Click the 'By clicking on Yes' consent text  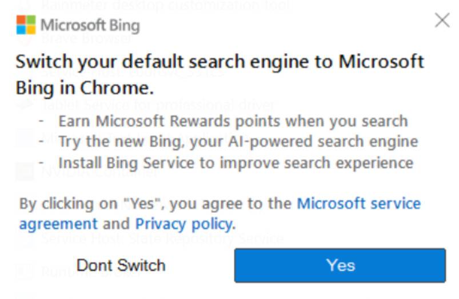(x=154, y=204)
